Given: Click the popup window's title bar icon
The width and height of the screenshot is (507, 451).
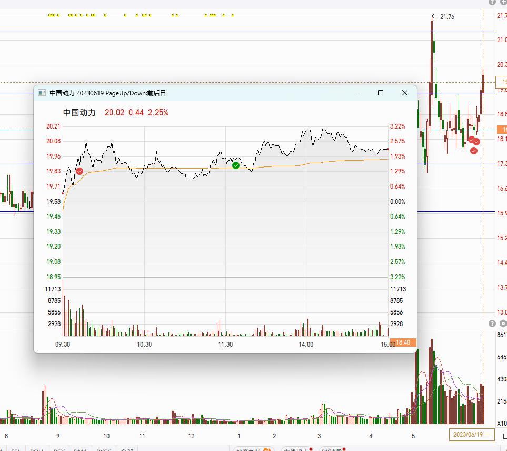Looking at the screenshot, I should [x=42, y=93].
